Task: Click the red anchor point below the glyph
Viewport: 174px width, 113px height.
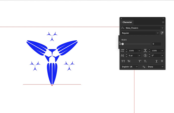Action: [x=52, y=85]
